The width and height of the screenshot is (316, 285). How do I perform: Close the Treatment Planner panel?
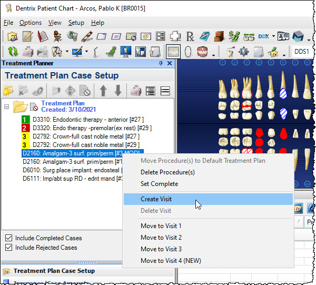(170, 64)
